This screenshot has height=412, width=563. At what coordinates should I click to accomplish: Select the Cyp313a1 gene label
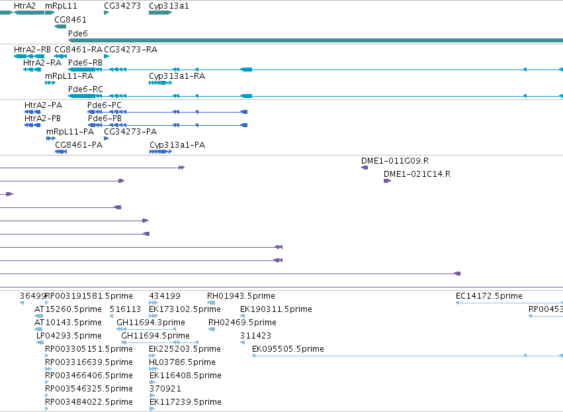point(169,6)
